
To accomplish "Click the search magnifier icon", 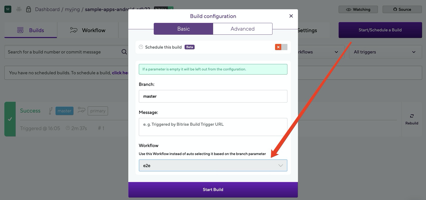I will 124,52.
